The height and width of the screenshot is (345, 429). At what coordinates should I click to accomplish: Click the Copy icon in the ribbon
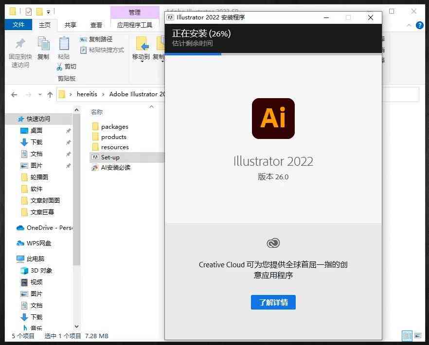pos(43,44)
